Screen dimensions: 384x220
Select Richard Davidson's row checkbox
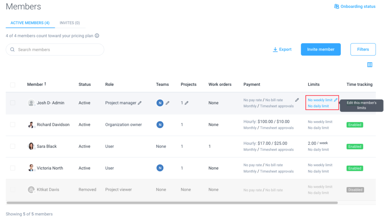coord(13,124)
